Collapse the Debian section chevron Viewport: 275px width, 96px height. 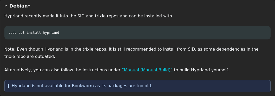6,6
